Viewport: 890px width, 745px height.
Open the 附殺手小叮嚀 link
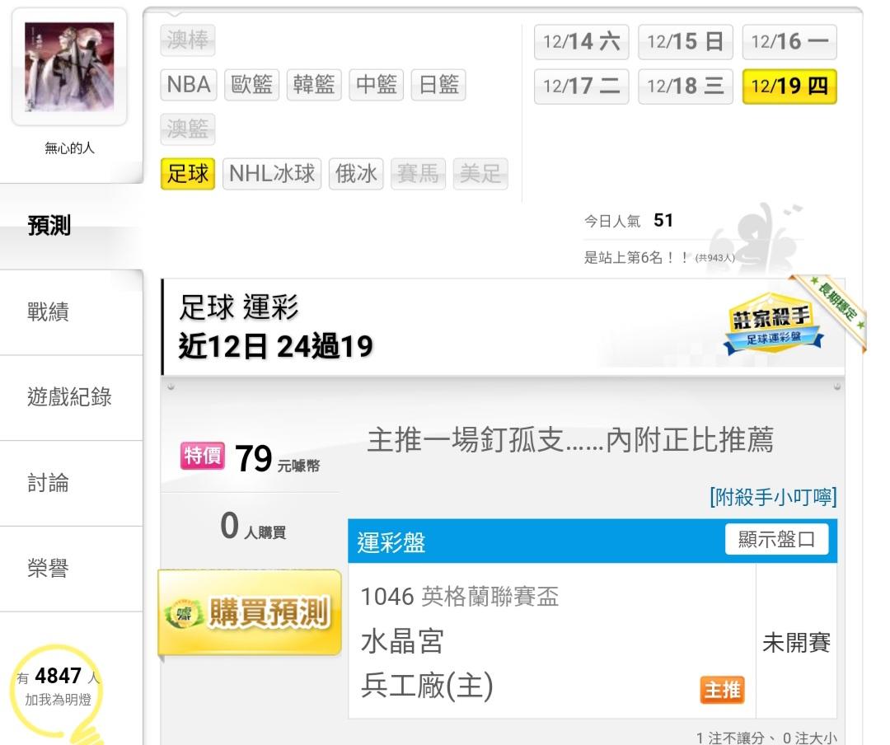[x=773, y=497]
